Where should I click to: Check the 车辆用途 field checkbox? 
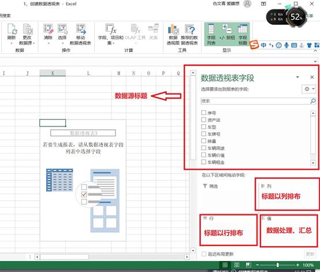tap(203, 148)
